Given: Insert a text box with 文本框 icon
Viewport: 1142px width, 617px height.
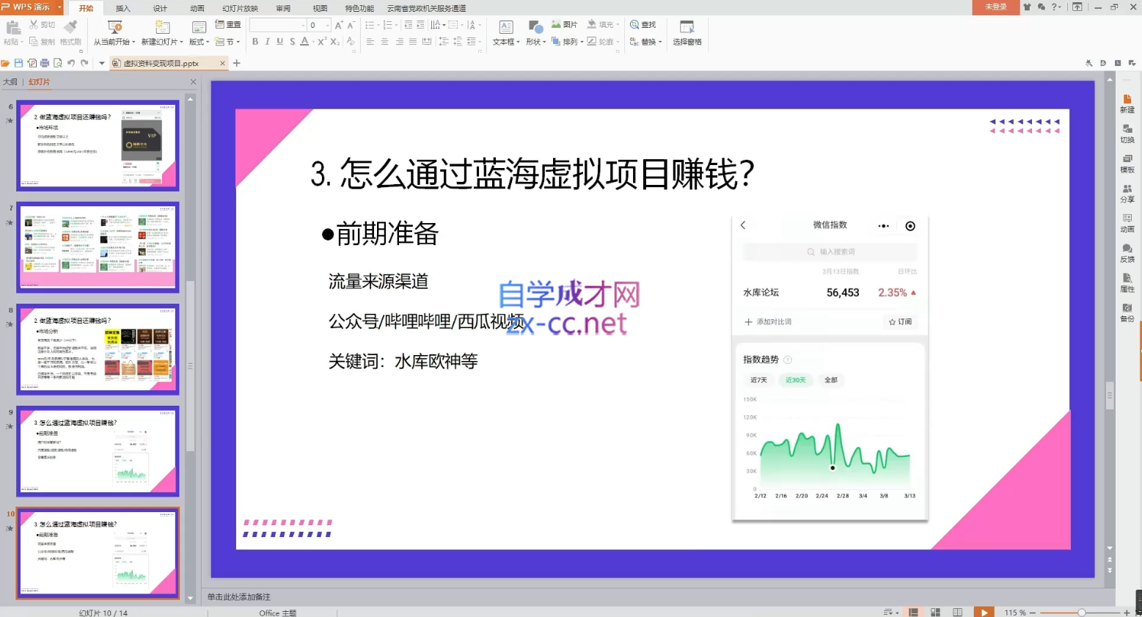Looking at the screenshot, I should (505, 28).
